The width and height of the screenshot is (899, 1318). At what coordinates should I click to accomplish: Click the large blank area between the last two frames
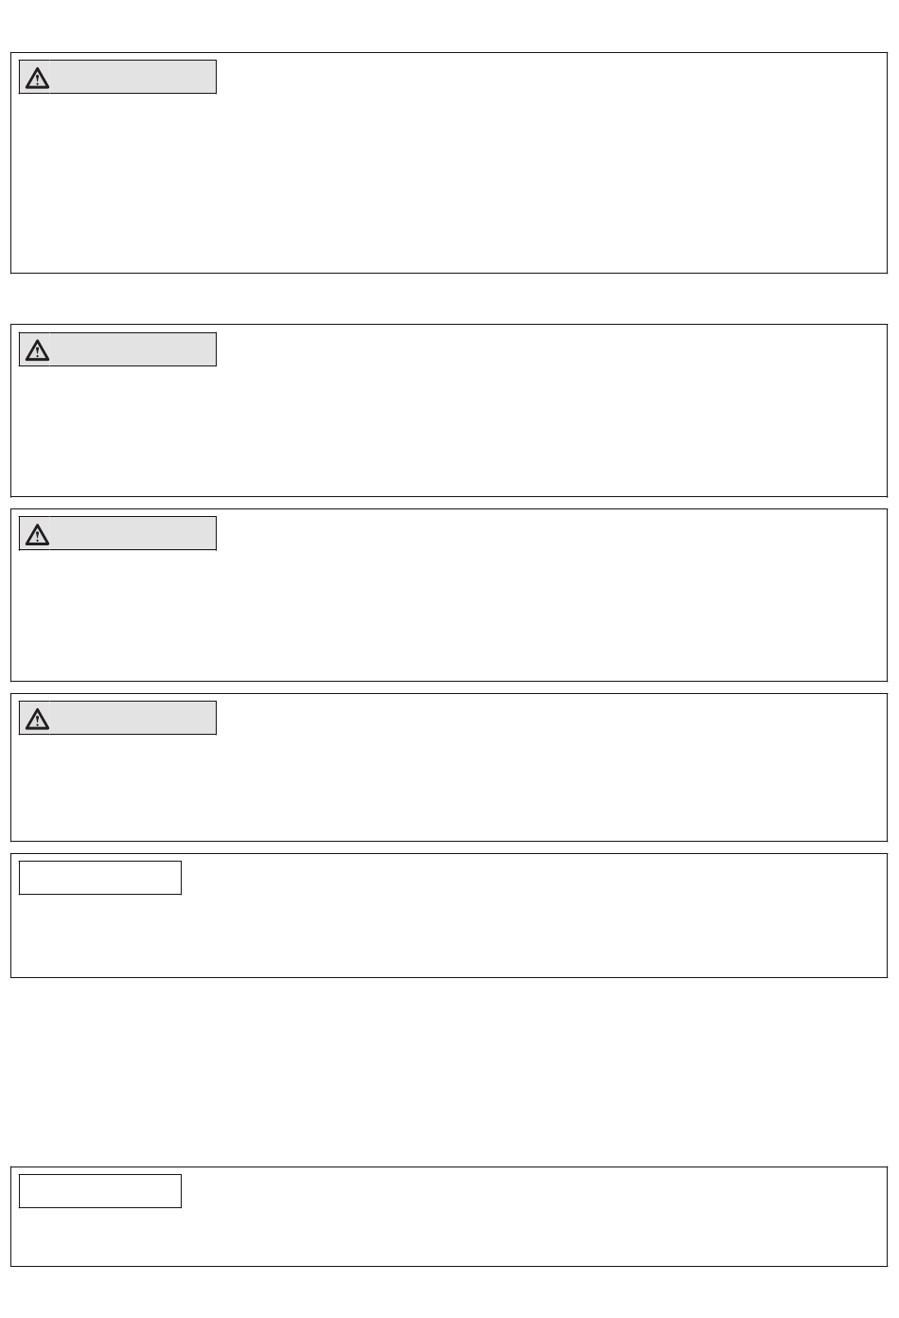pos(449,1072)
